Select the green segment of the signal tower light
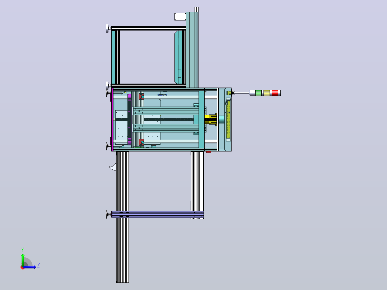Viewport: 387px width, 290px height. point(258,93)
